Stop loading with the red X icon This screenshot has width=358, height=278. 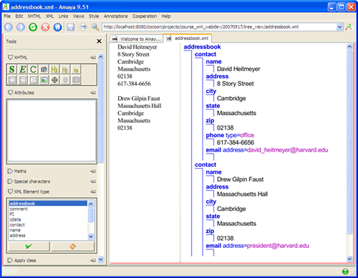pyautogui.click(x=45, y=27)
